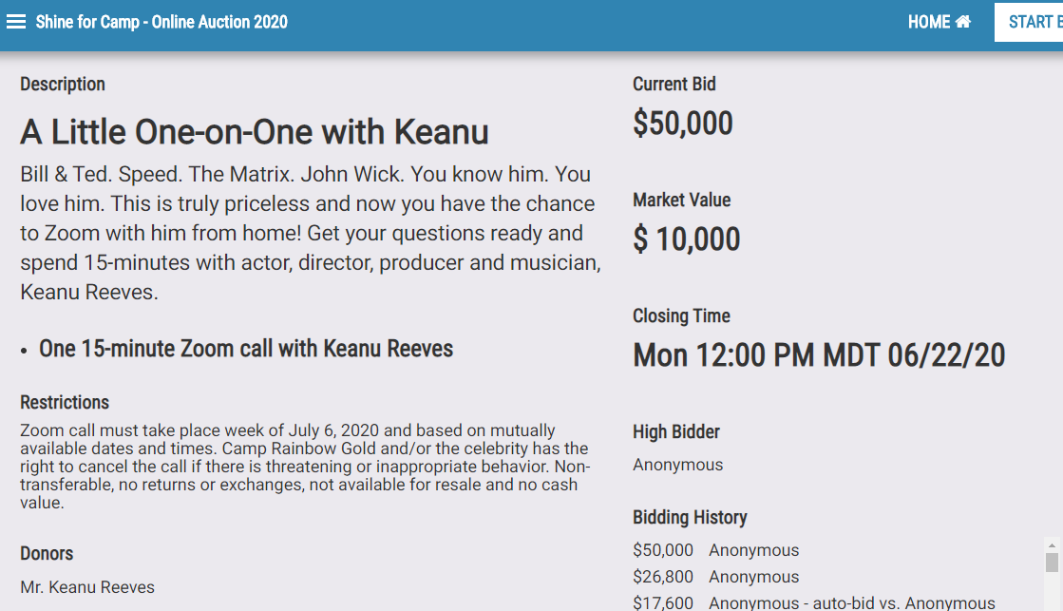Click the START button in the header

coord(1029,22)
